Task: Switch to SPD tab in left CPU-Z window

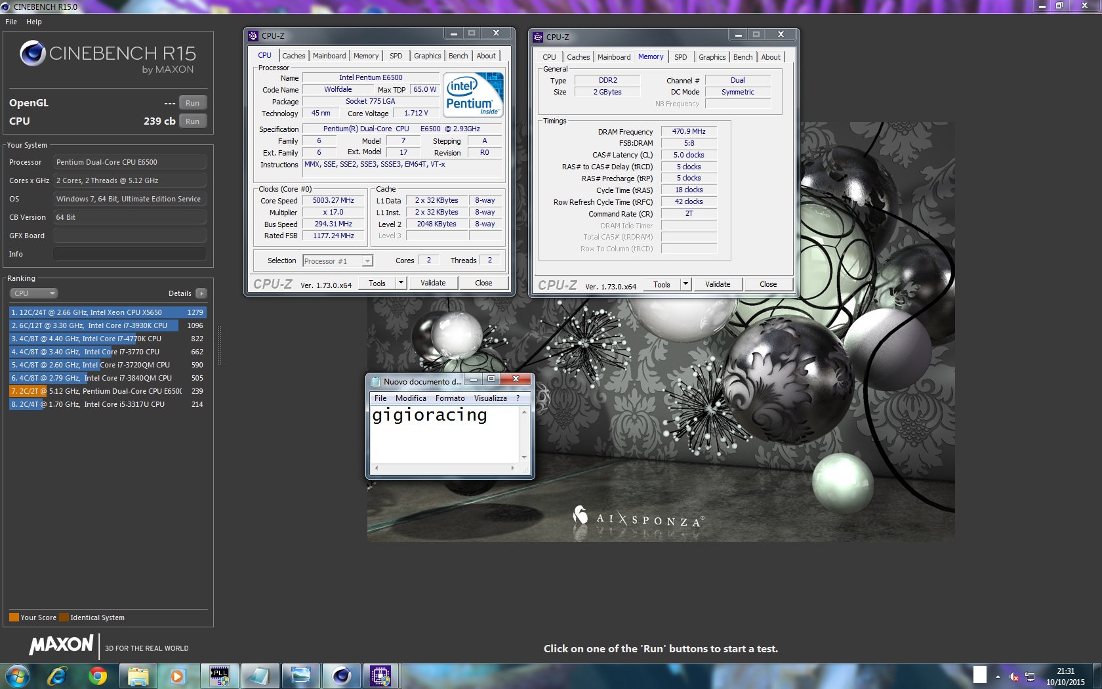Action: [396, 56]
